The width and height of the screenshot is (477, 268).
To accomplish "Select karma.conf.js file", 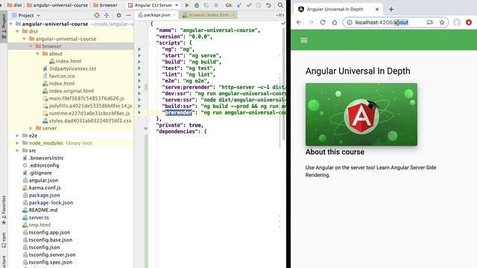I will [42, 188].
